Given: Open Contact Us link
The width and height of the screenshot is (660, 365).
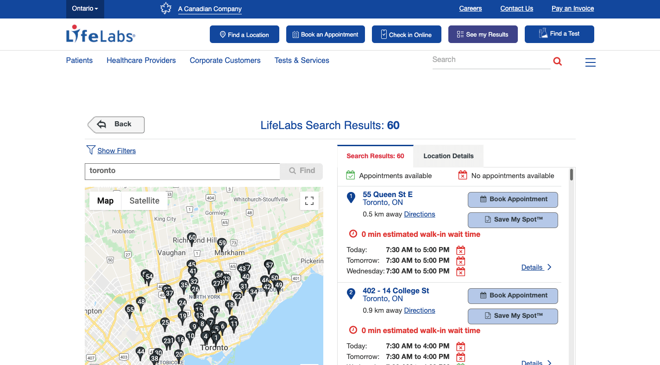Looking at the screenshot, I should point(517,8).
